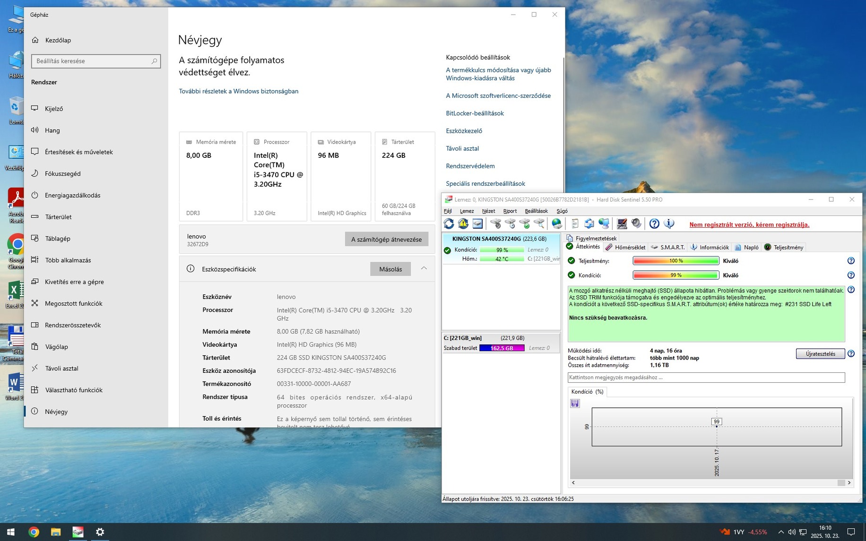Click the Beállítás keresése search field

tap(96, 61)
